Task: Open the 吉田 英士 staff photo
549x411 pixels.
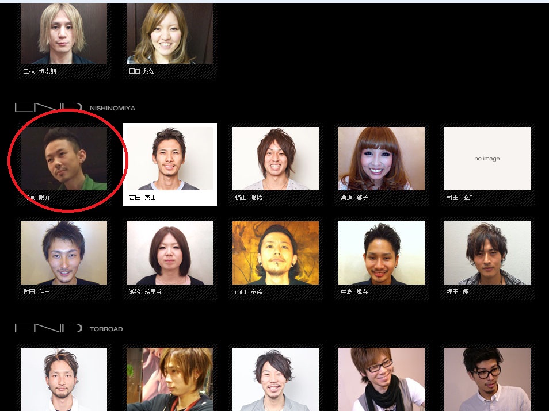Action: point(169,159)
